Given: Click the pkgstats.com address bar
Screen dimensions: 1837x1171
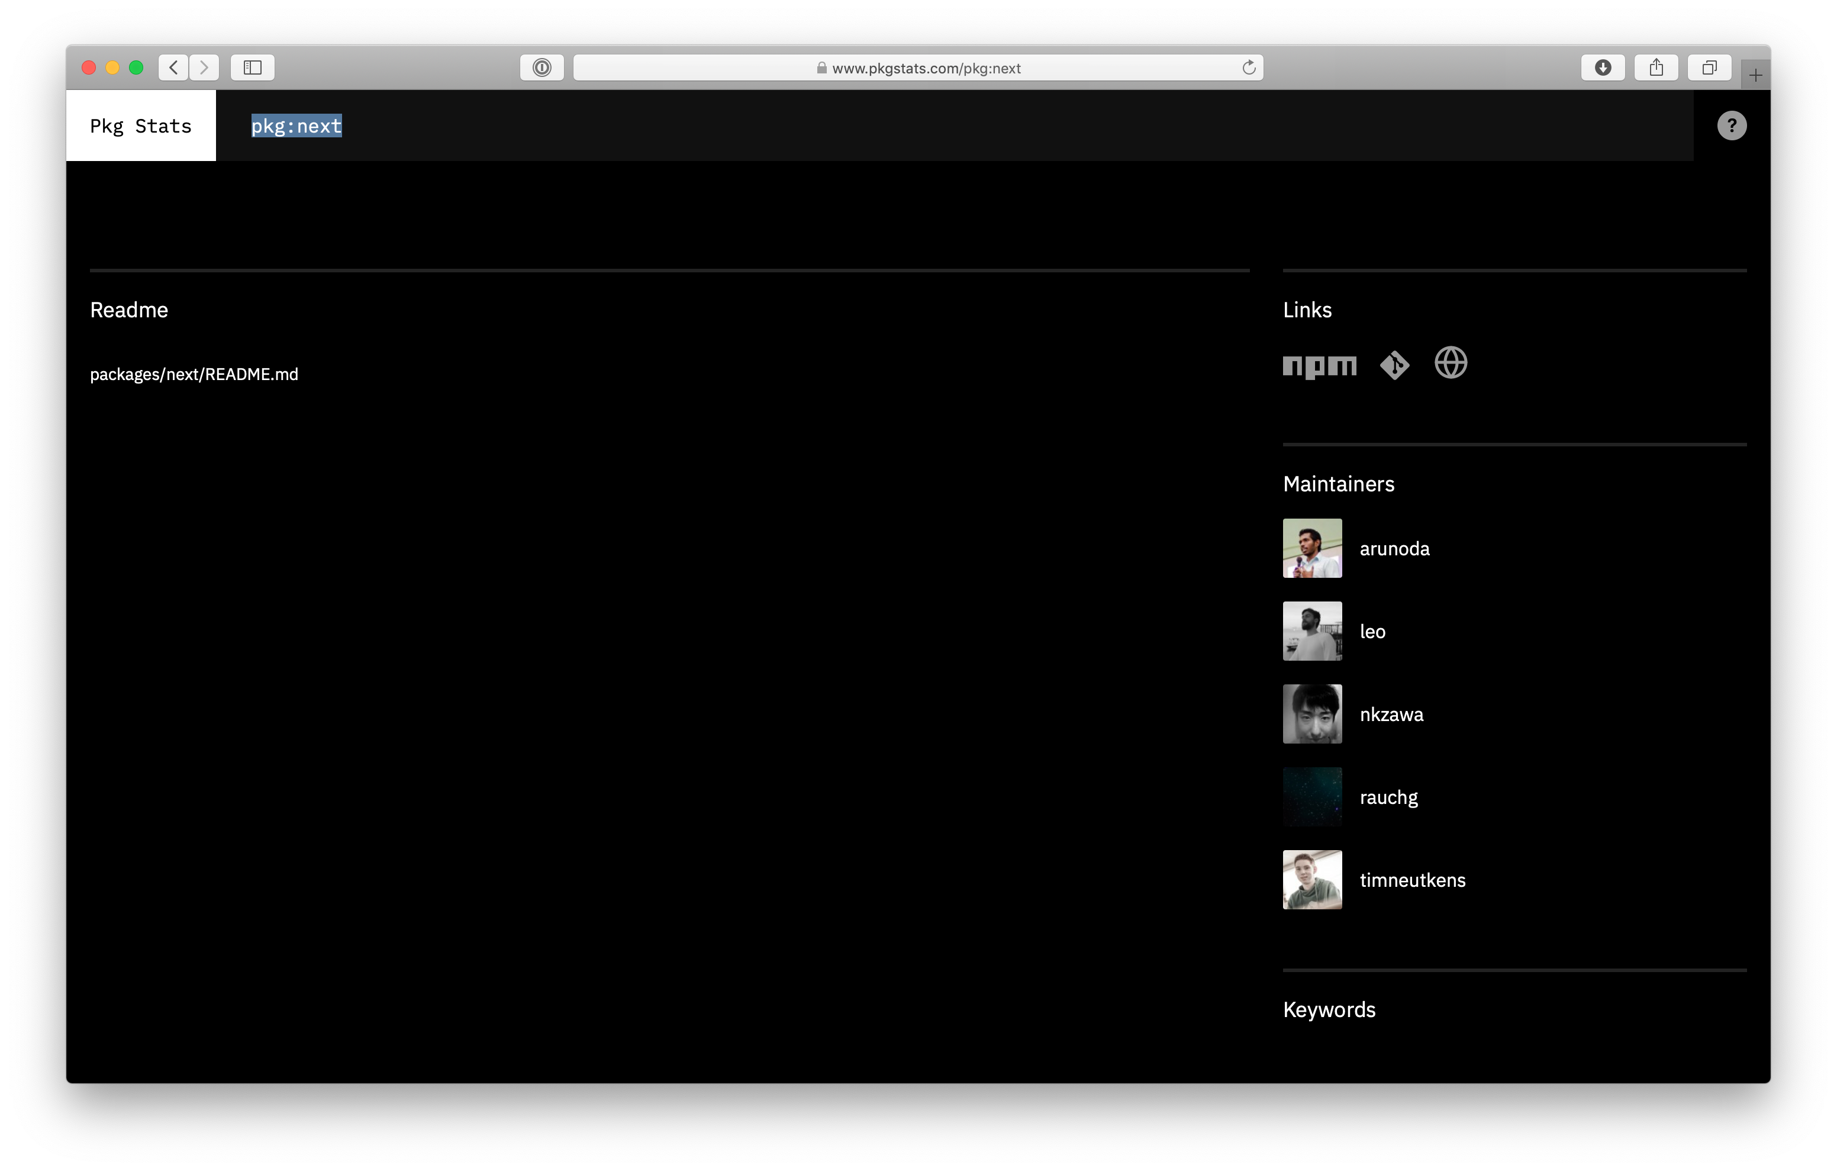Looking at the screenshot, I should 926,68.
